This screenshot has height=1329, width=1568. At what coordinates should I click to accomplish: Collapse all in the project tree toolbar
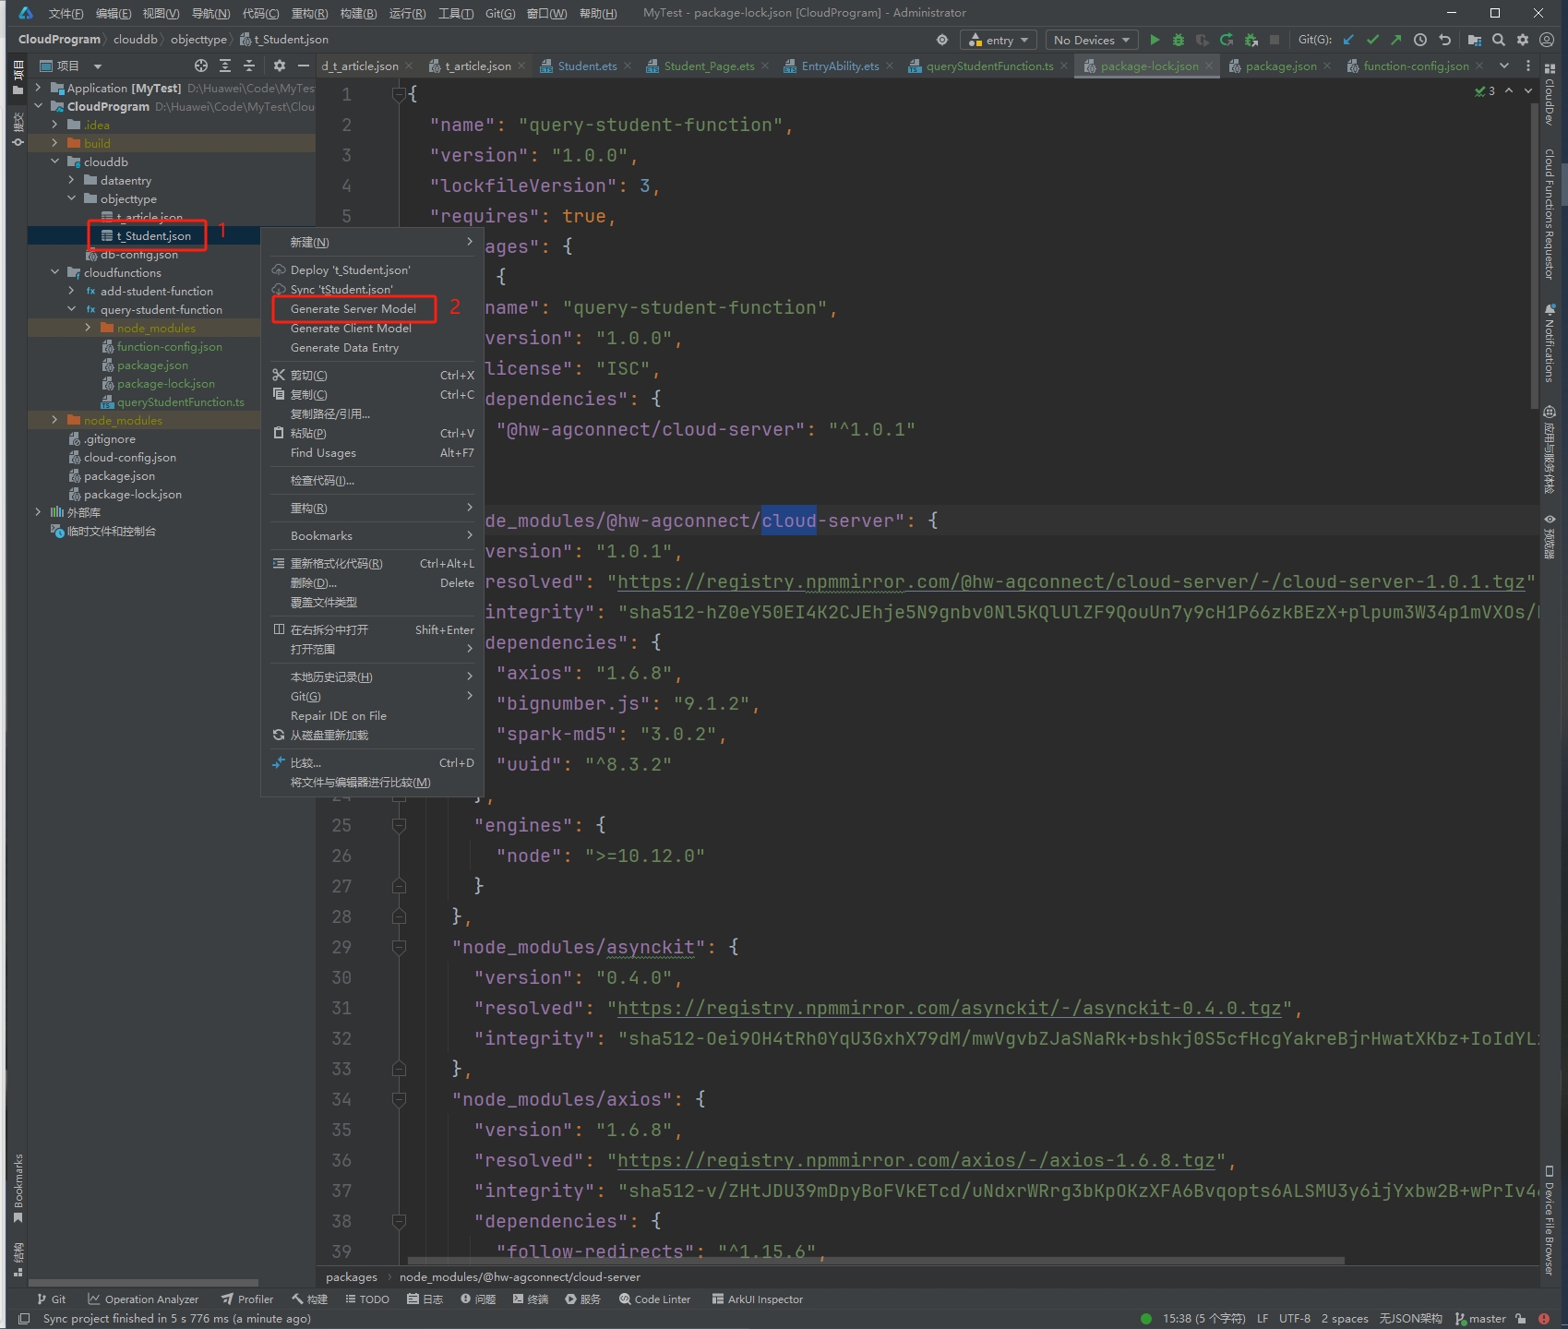(249, 66)
